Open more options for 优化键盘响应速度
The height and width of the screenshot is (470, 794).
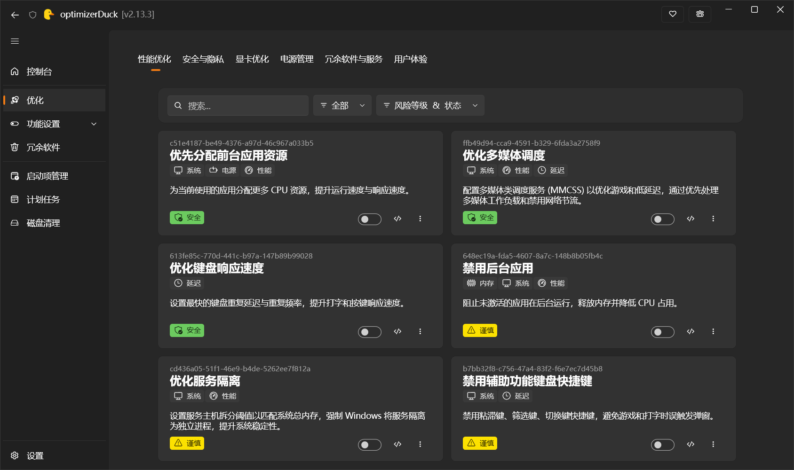420,331
